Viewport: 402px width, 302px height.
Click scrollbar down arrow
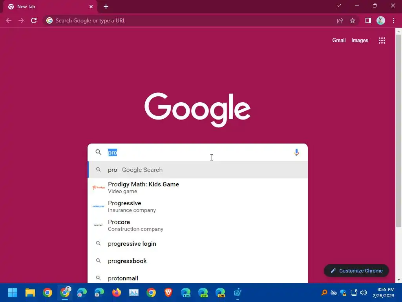398,280
